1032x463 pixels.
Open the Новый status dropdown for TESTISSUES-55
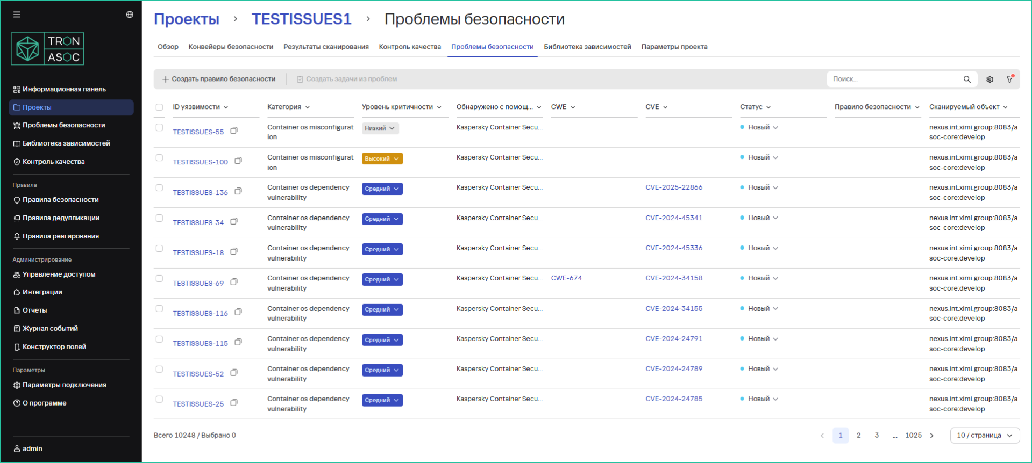pos(762,128)
